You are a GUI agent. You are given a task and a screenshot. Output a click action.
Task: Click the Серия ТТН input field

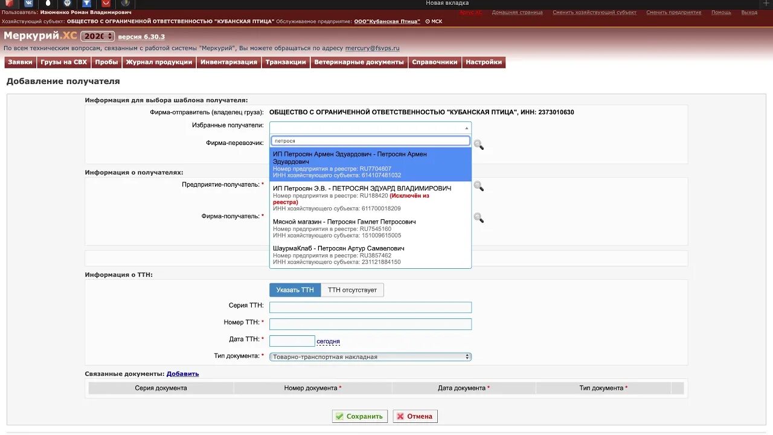click(370, 308)
